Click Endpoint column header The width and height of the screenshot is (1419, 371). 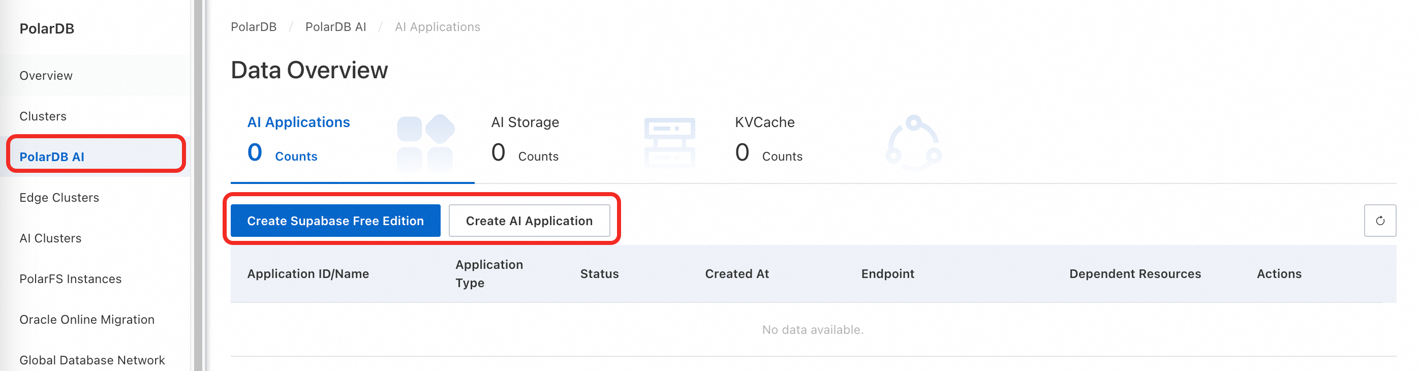click(887, 273)
